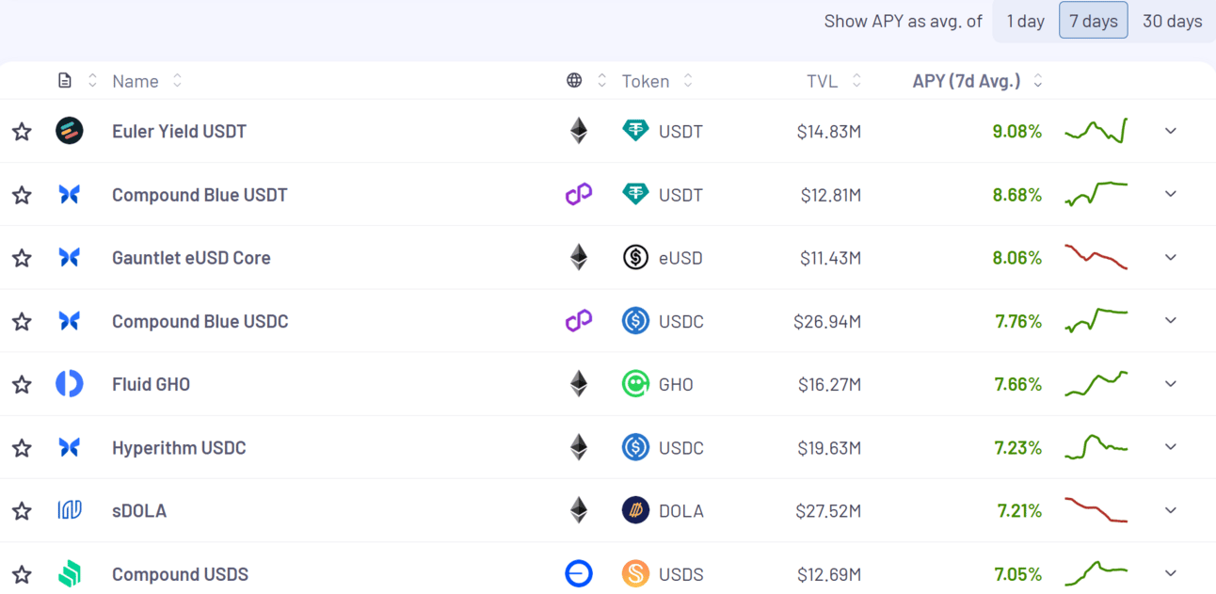Image resolution: width=1216 pixels, height=594 pixels.
Task: Click Ethereum network icon on Euler Yield USDT row
Action: click(579, 131)
